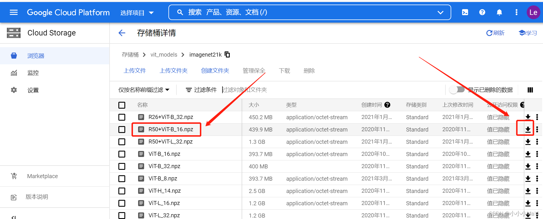The height and width of the screenshot is (219, 543).
Task: Check the R26+ViT-B_32.npz checkbox
Action: (x=122, y=117)
